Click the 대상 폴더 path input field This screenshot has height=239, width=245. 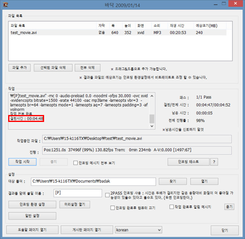click(93, 181)
